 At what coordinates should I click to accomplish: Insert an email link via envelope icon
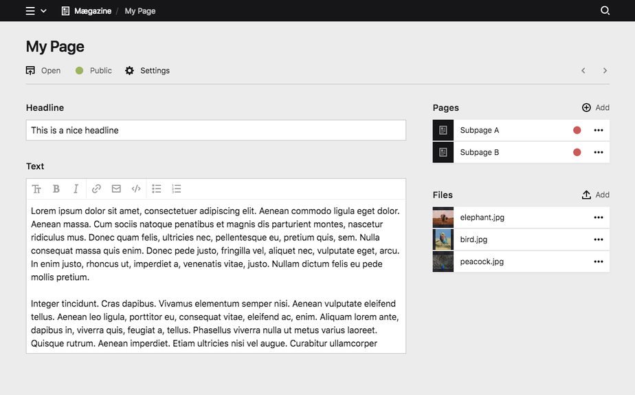point(116,189)
